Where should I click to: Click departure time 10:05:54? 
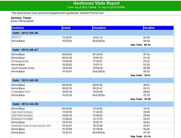click(97, 58)
